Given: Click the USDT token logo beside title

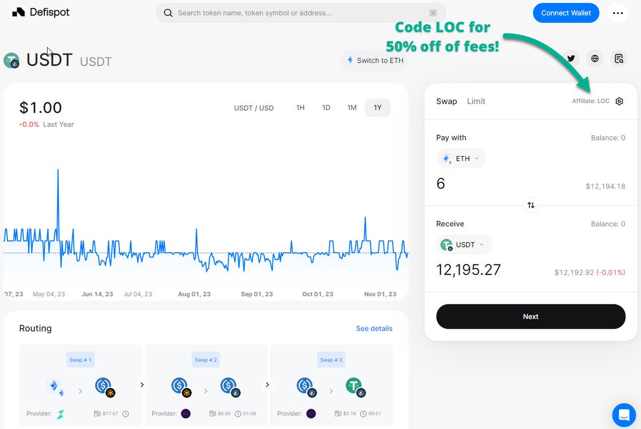Looking at the screenshot, I should pyautogui.click(x=11, y=60).
